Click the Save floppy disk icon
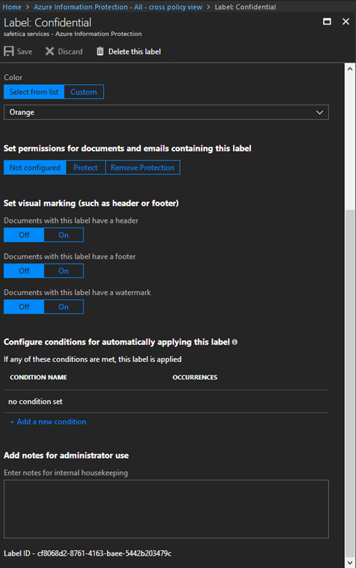The width and height of the screenshot is (356, 568). 9,51
